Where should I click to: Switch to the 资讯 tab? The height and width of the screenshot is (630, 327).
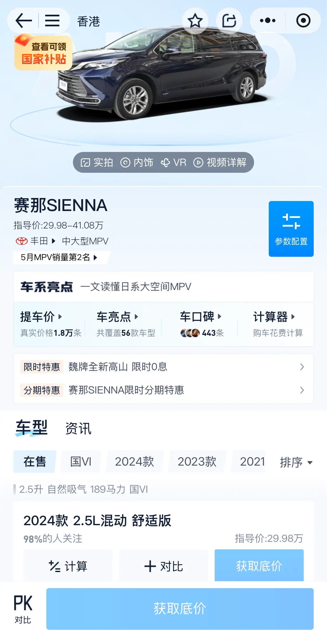pos(78,428)
